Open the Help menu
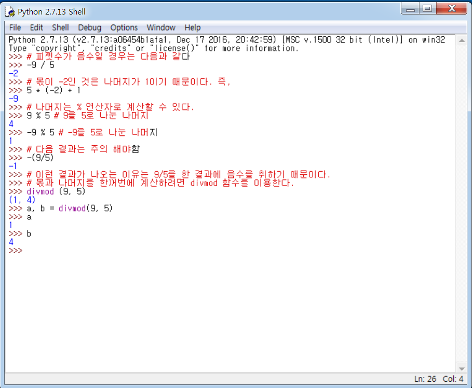 click(192, 27)
